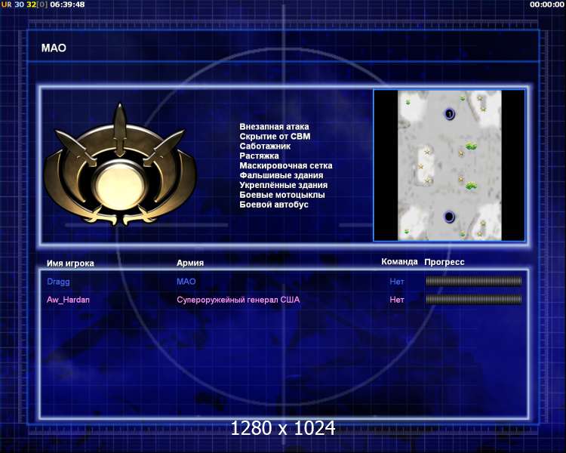Click 'Скрытие от СВМ' list entry
566x453 pixels.
pyautogui.click(x=275, y=137)
